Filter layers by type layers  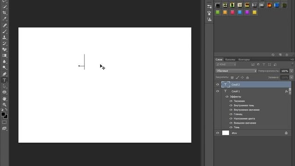tap(264, 65)
